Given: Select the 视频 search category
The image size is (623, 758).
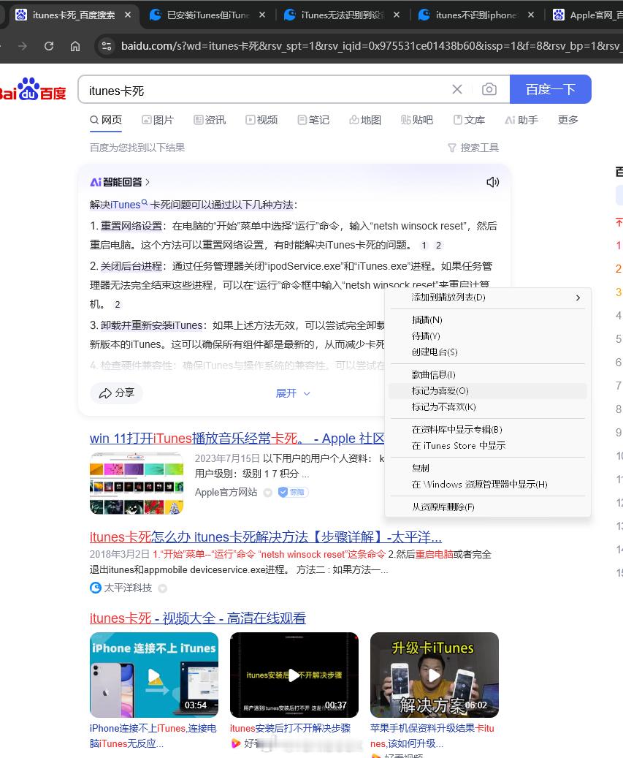Looking at the screenshot, I should coord(261,120).
